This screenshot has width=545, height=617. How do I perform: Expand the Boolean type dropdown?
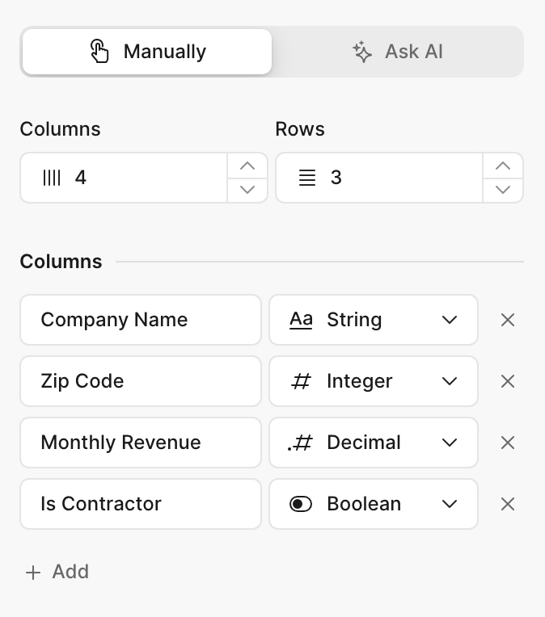(x=374, y=504)
